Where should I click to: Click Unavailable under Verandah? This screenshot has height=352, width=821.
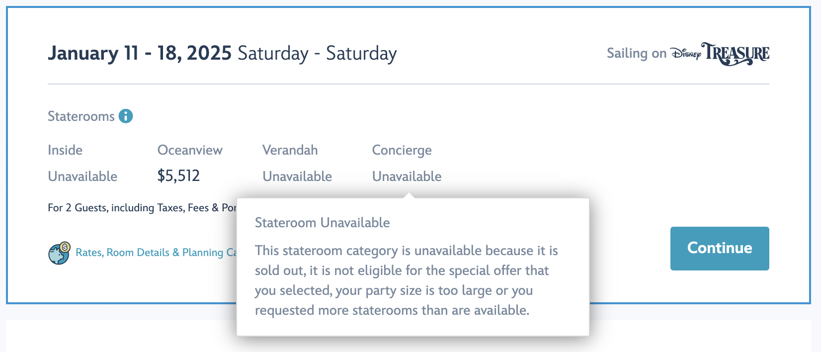[x=297, y=176]
